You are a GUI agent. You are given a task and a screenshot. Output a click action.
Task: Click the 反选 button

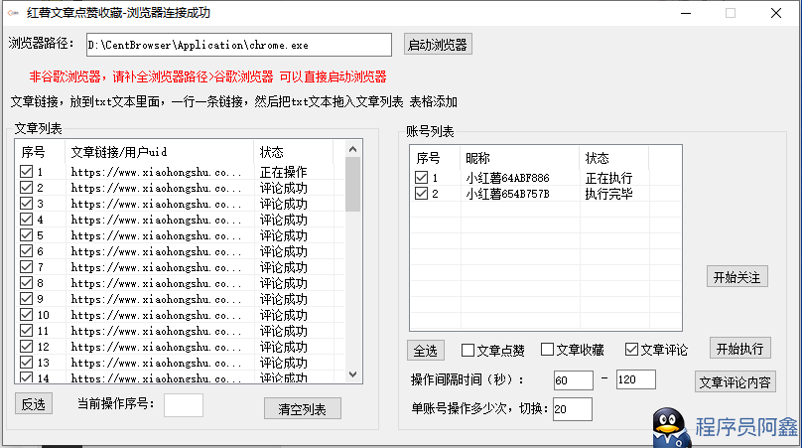coord(34,404)
